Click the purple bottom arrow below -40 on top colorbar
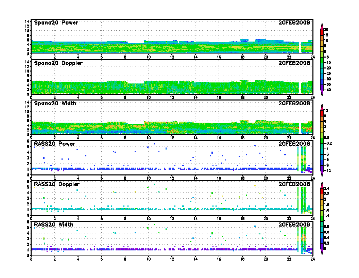359x278 pixels. click(x=322, y=93)
